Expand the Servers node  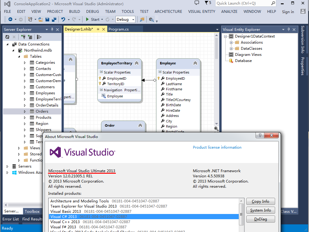(x=8, y=166)
